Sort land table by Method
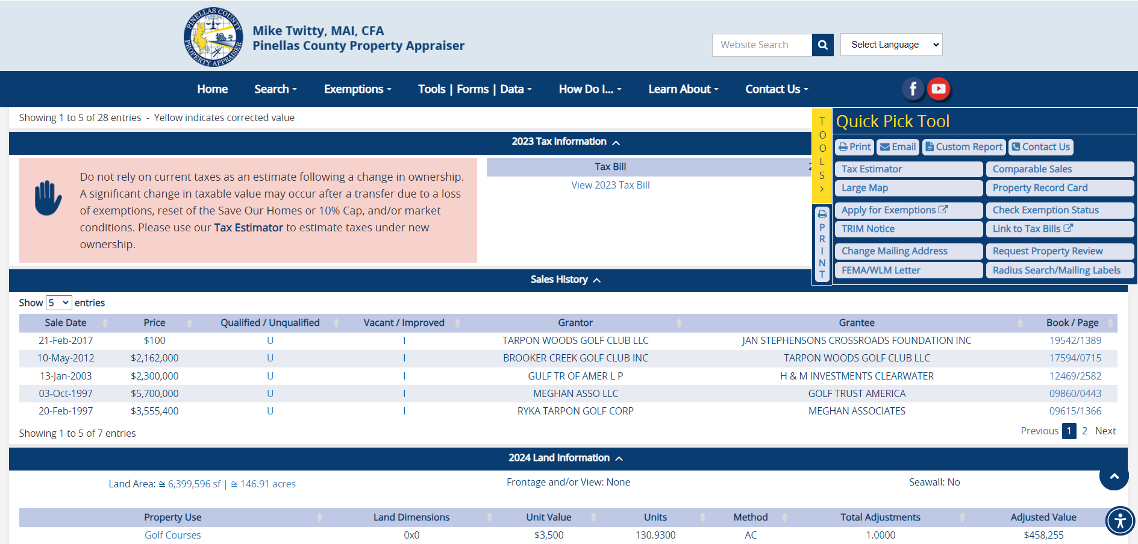 (x=751, y=517)
